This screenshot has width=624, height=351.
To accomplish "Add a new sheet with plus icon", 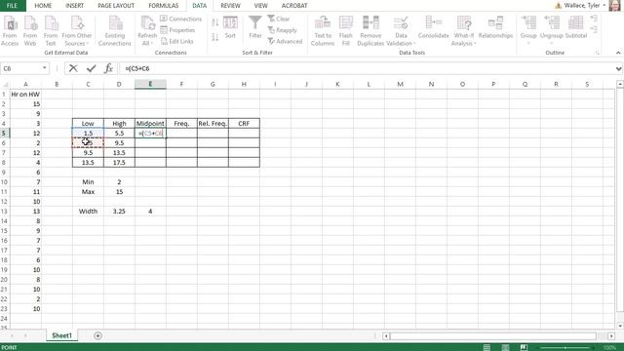I will (x=97, y=335).
